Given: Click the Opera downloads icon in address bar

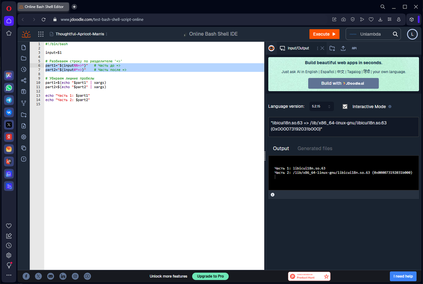Looking at the screenshot, I should (x=380, y=19).
